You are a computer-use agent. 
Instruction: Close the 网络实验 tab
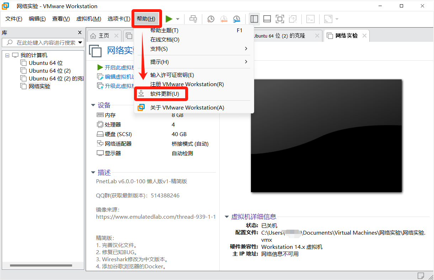[x=364, y=36]
